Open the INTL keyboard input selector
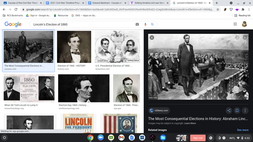This screenshot has width=253, height=142. click(232, 138)
